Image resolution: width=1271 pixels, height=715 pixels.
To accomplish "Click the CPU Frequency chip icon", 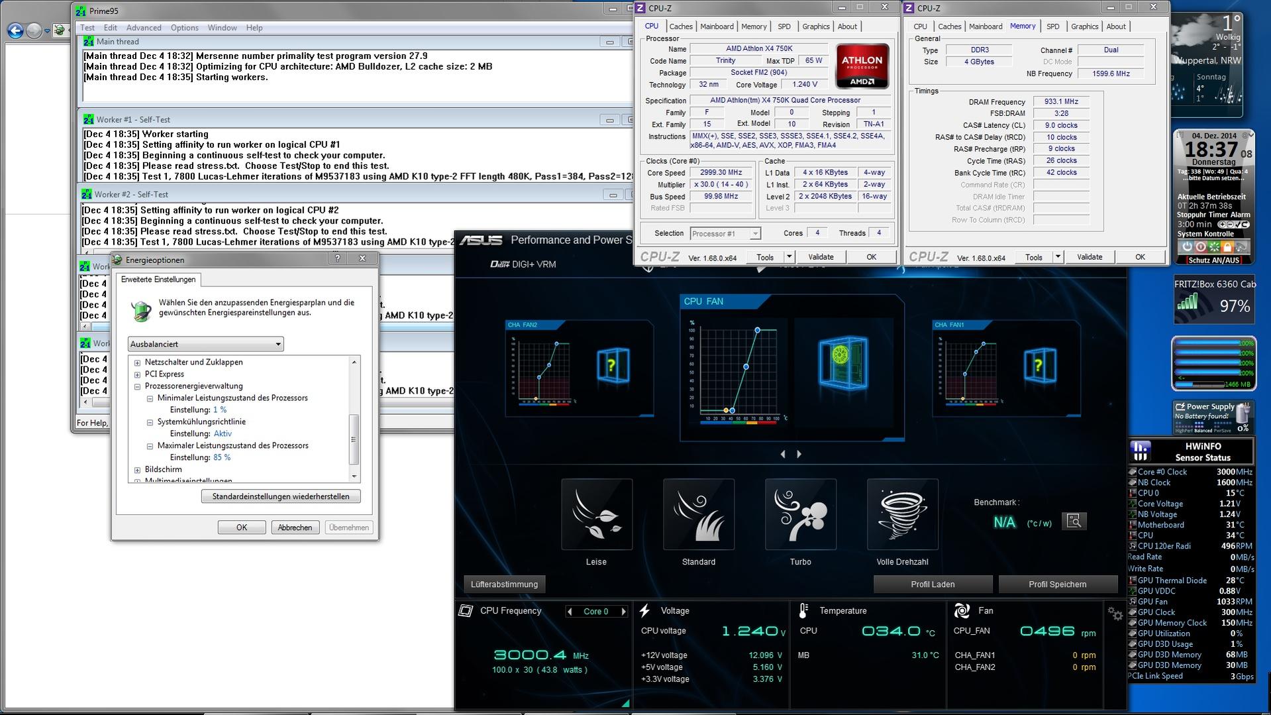I will (466, 611).
